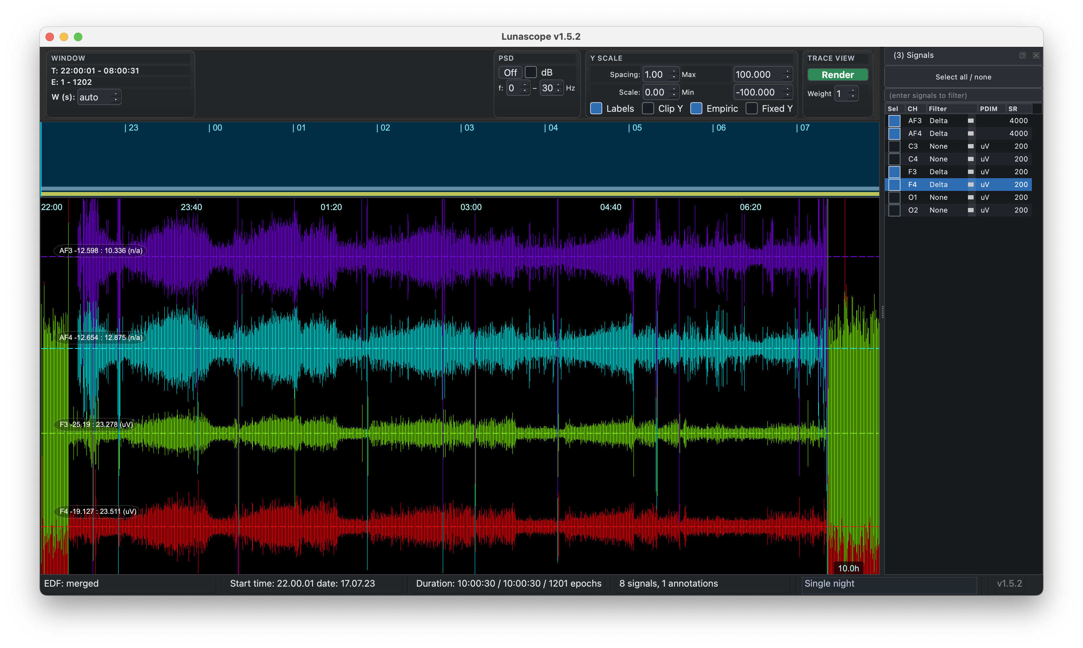This screenshot has width=1083, height=648.
Task: Sort signals by Filter column header
Action: click(937, 109)
